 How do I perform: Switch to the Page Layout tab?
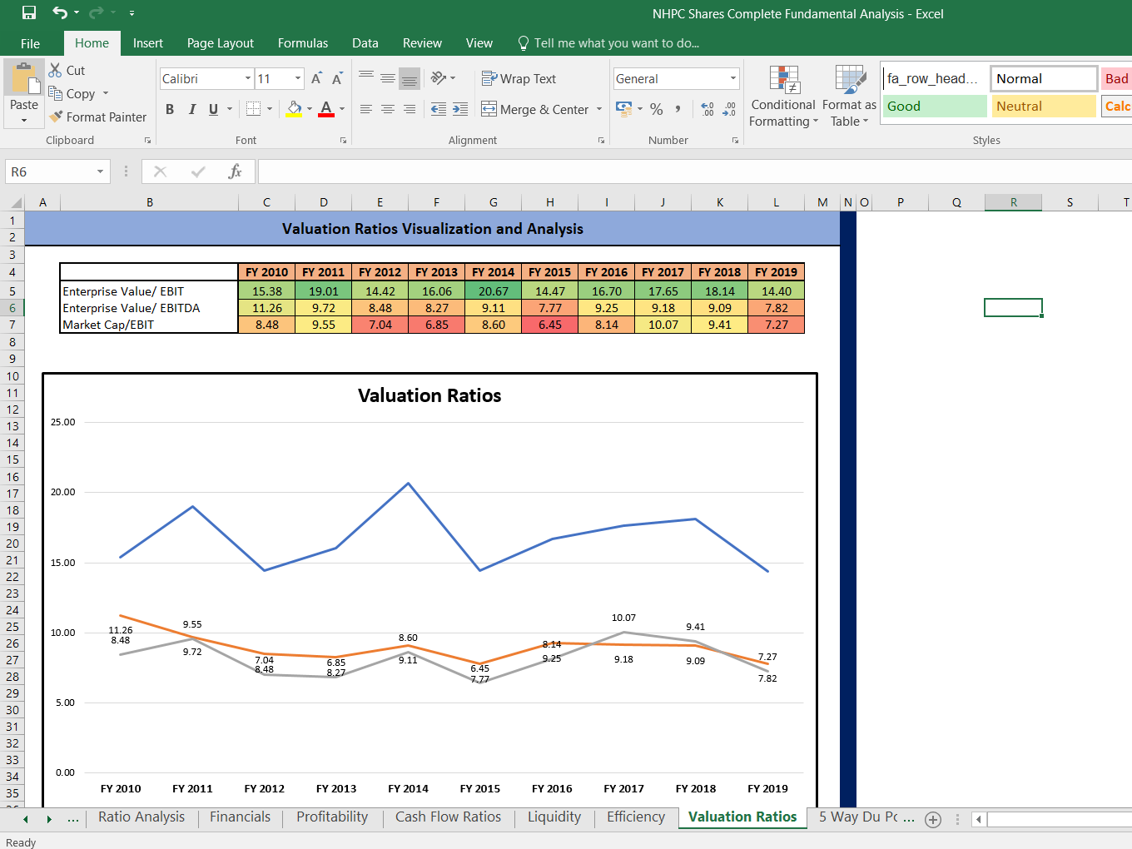click(221, 43)
